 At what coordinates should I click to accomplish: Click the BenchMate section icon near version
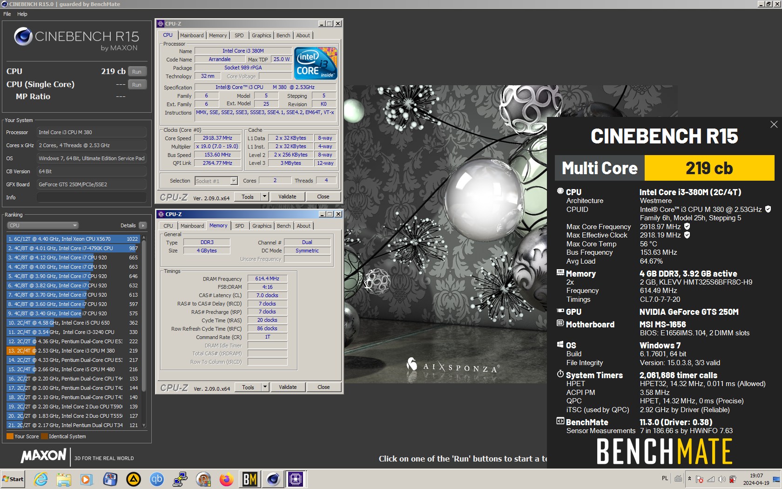point(560,421)
